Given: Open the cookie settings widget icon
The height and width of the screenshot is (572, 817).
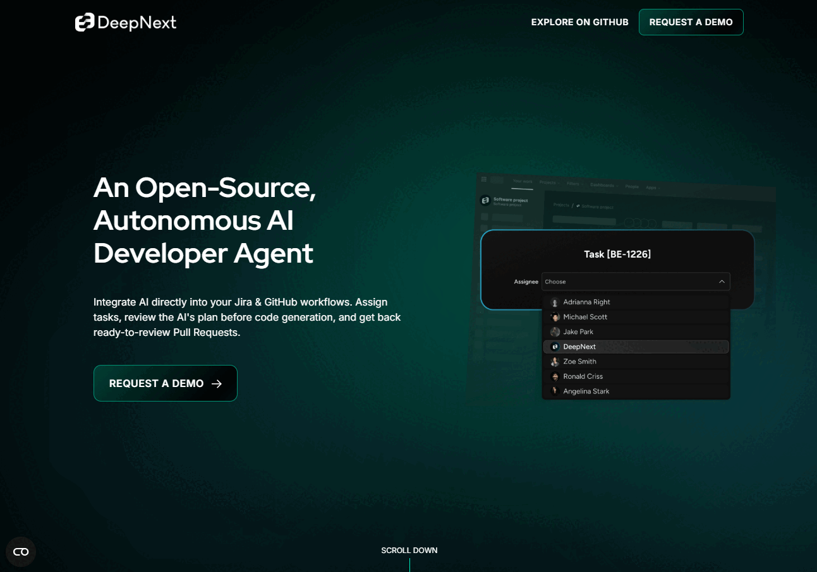Looking at the screenshot, I should (x=21, y=552).
